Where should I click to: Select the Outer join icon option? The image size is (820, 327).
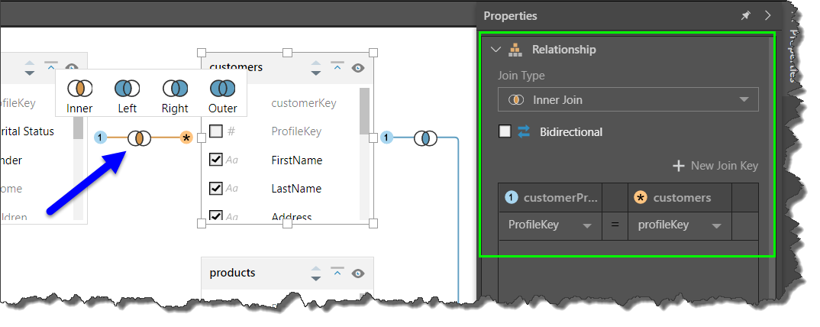(x=222, y=89)
